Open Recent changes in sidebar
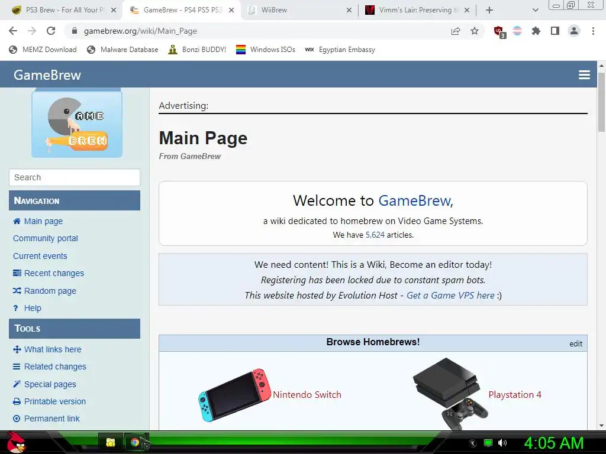606x454 pixels. [49, 273]
